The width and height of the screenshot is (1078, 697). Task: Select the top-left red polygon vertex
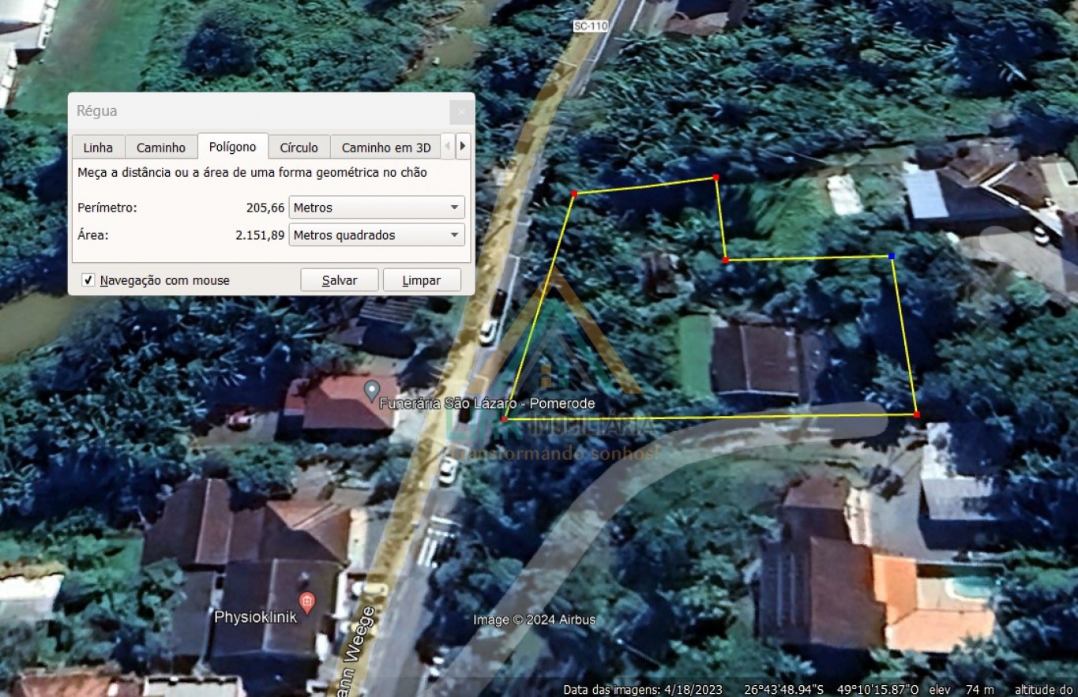[x=574, y=193]
